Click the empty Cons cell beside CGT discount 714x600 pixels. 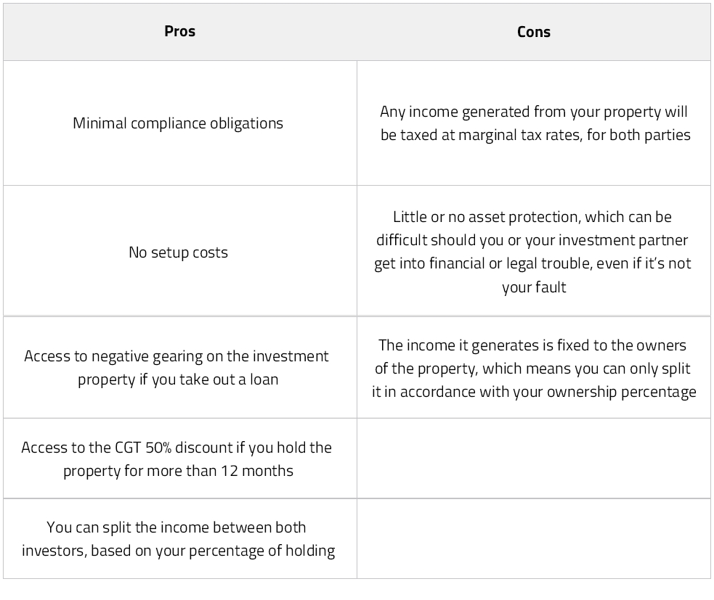point(534,459)
